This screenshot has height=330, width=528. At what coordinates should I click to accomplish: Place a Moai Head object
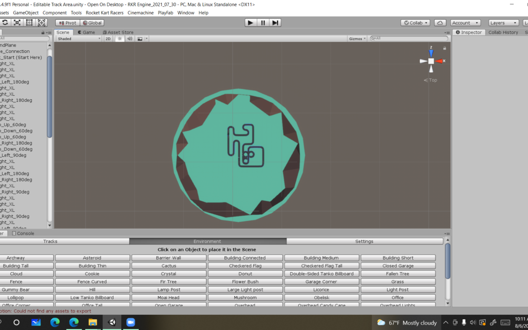[169, 298]
